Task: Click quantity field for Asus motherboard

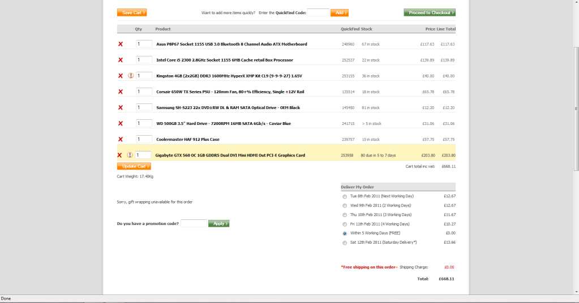Action: [144, 44]
